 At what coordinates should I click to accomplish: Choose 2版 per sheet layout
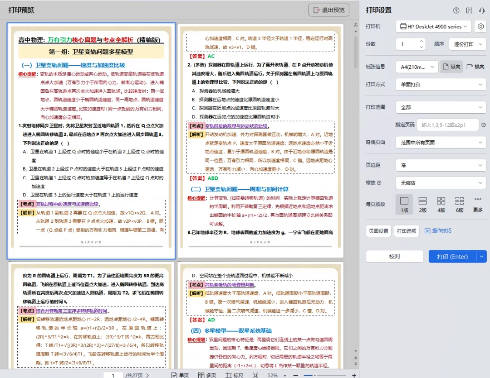click(423, 204)
